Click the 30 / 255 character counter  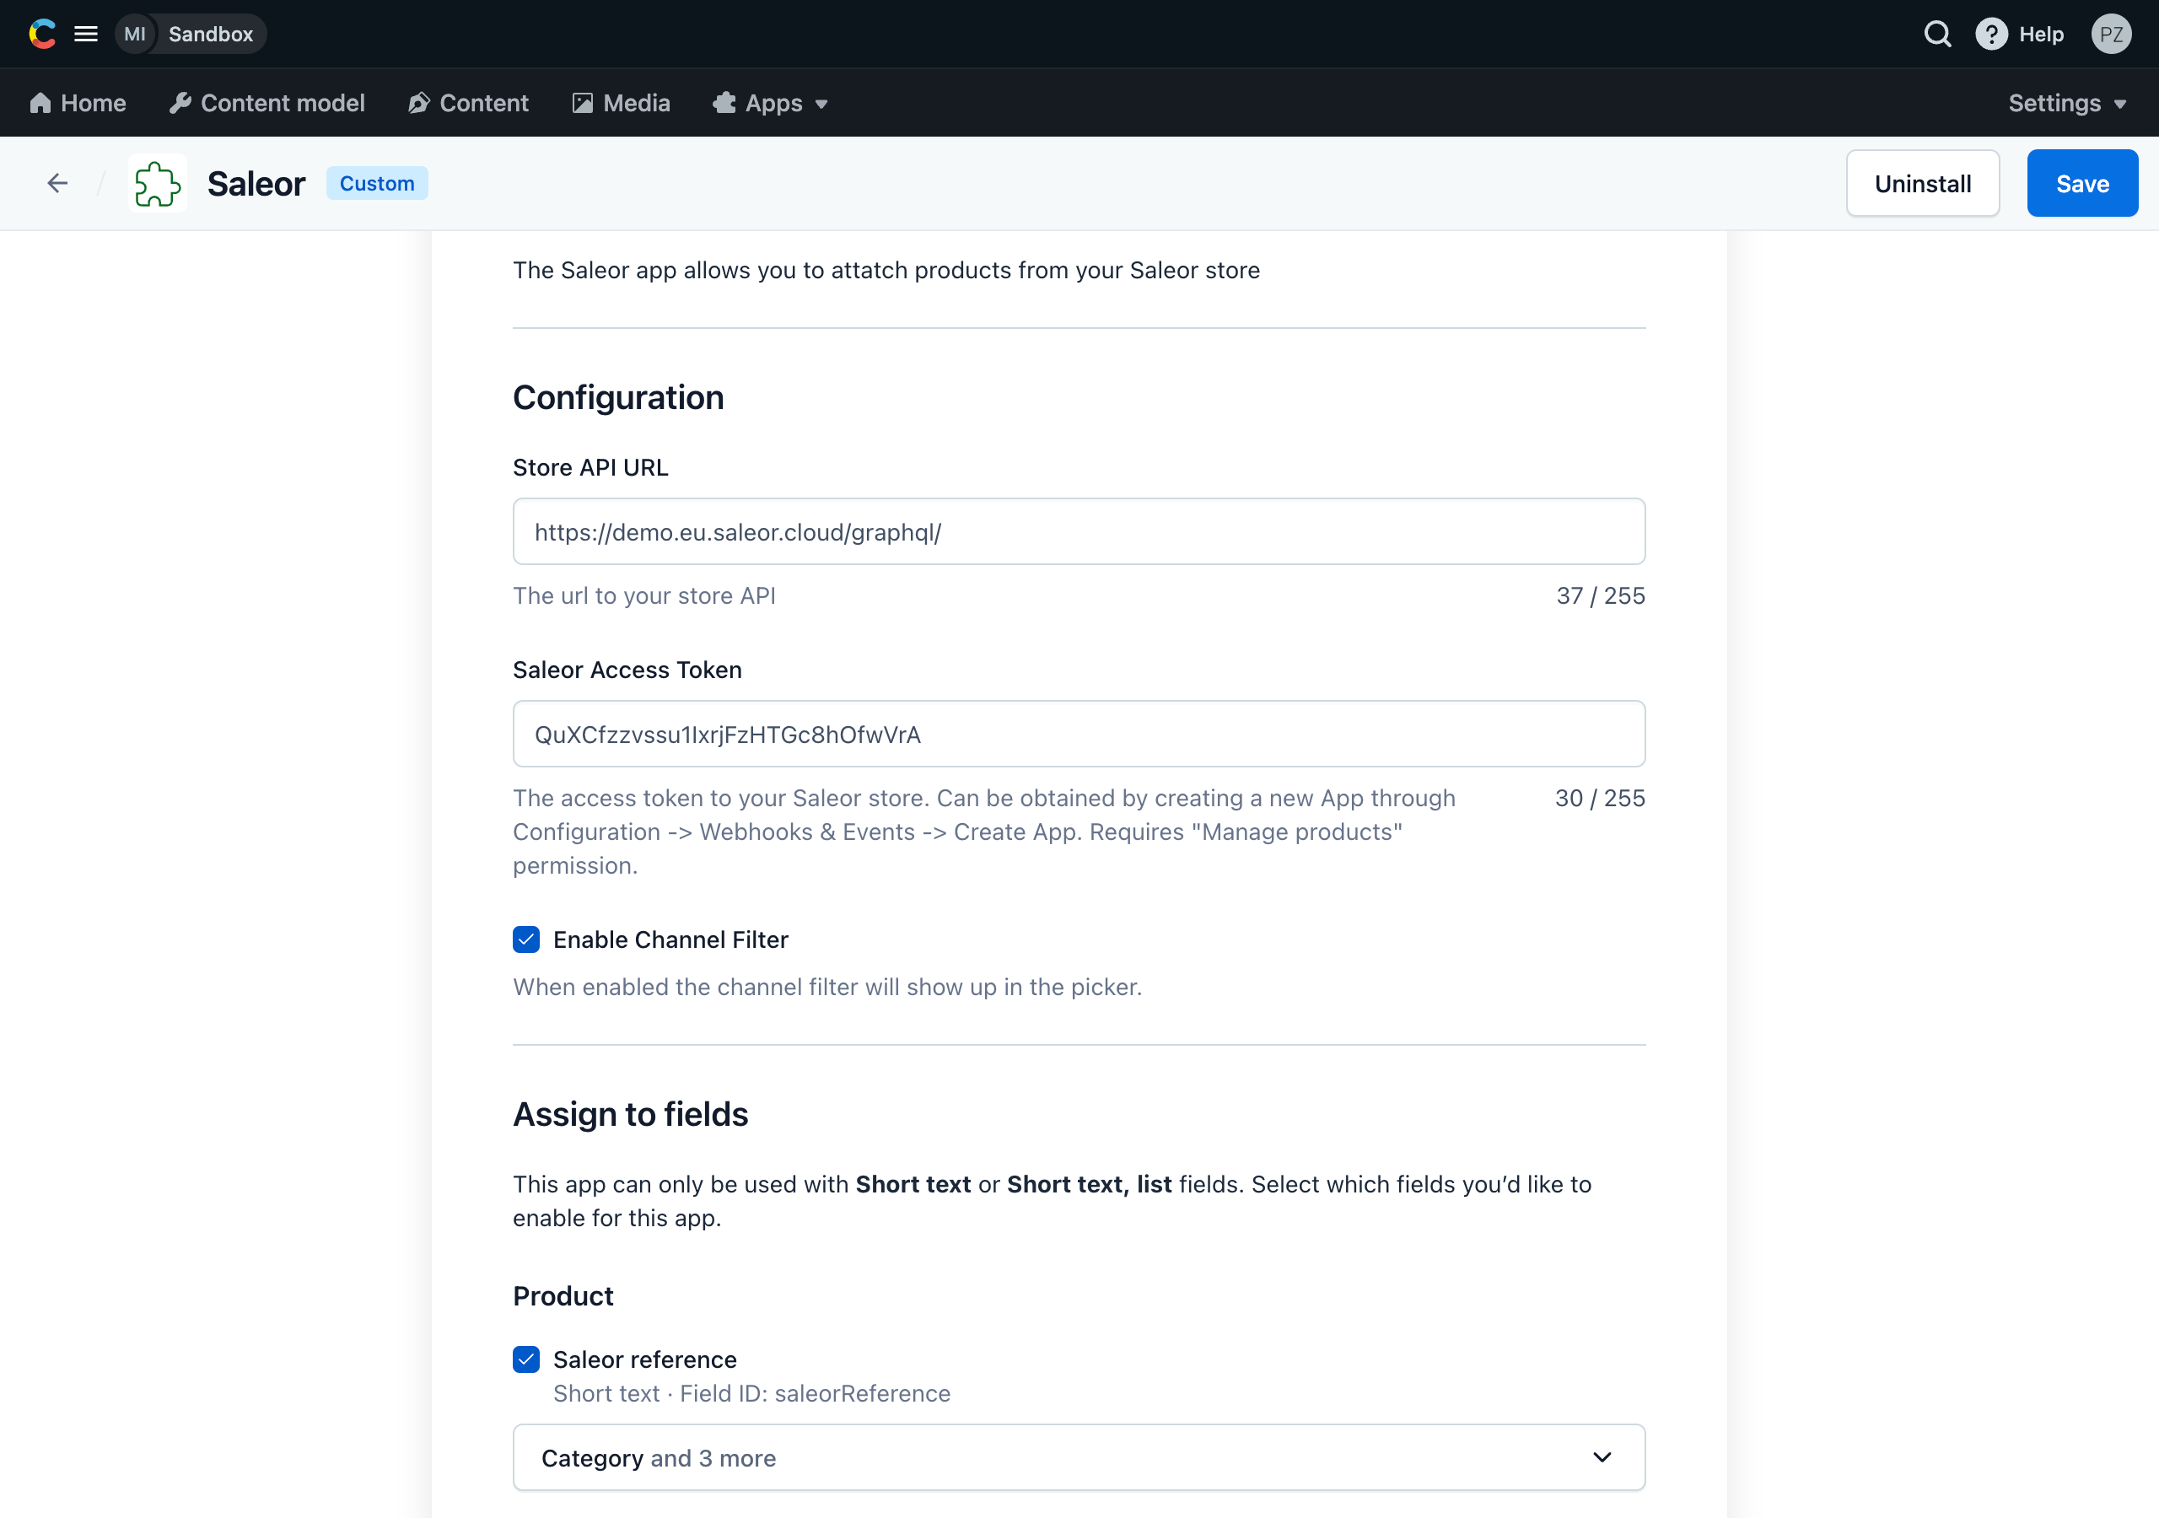click(x=1601, y=798)
